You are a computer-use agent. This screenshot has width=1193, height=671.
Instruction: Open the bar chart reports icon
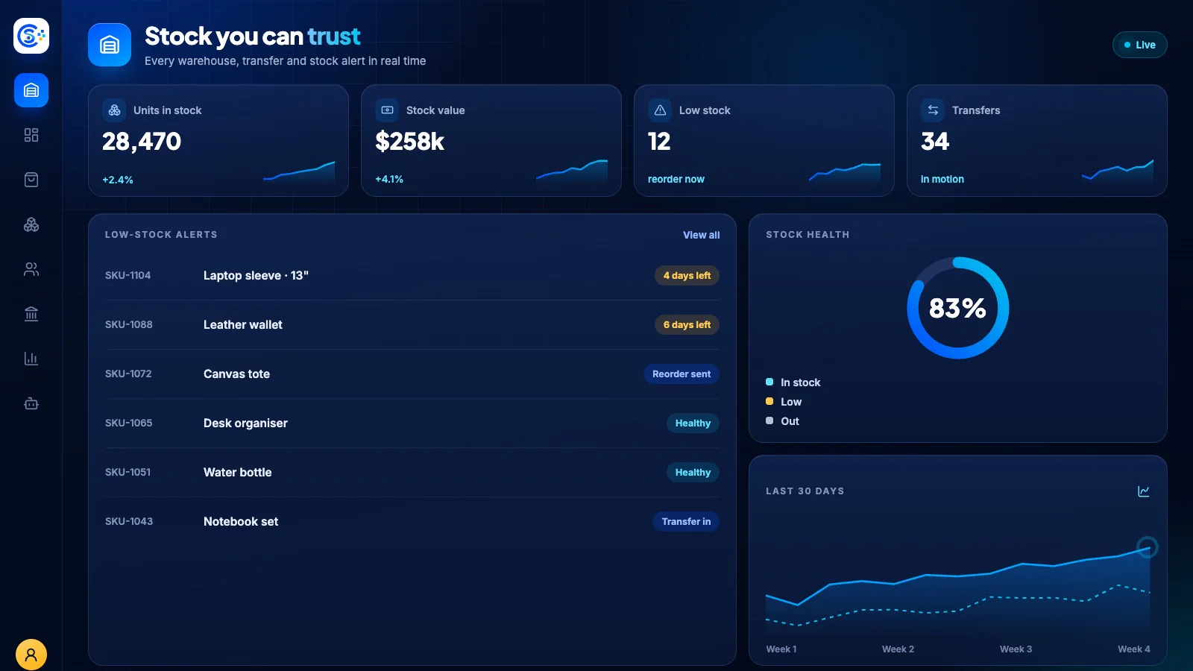[31, 359]
